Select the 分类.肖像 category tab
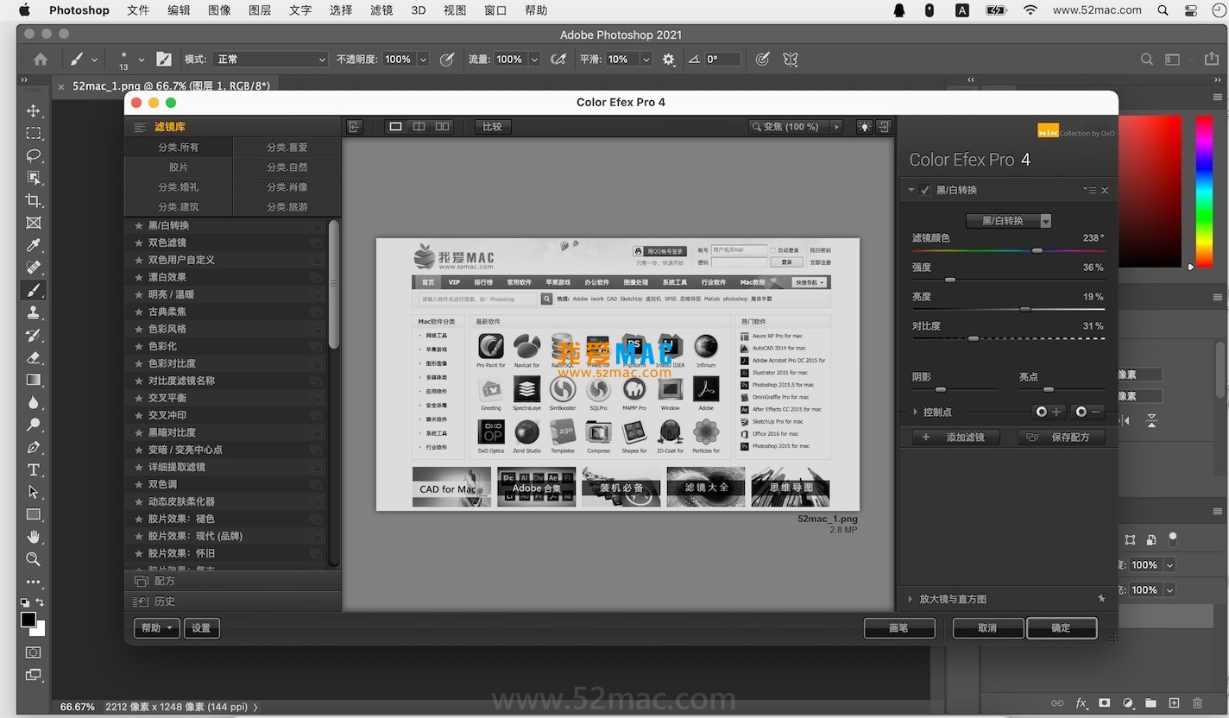Screen dimensions: 1229x718 [x=287, y=186]
